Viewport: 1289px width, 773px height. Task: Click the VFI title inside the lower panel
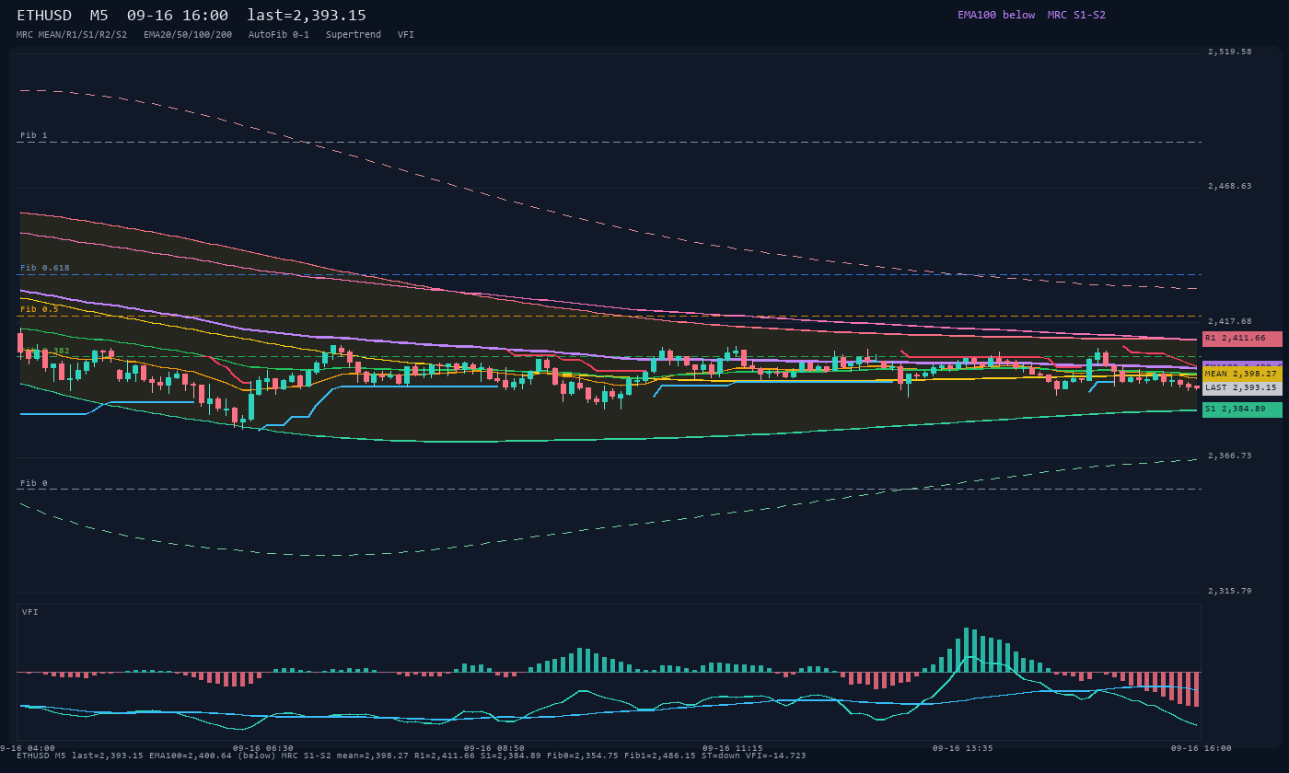tap(30, 612)
